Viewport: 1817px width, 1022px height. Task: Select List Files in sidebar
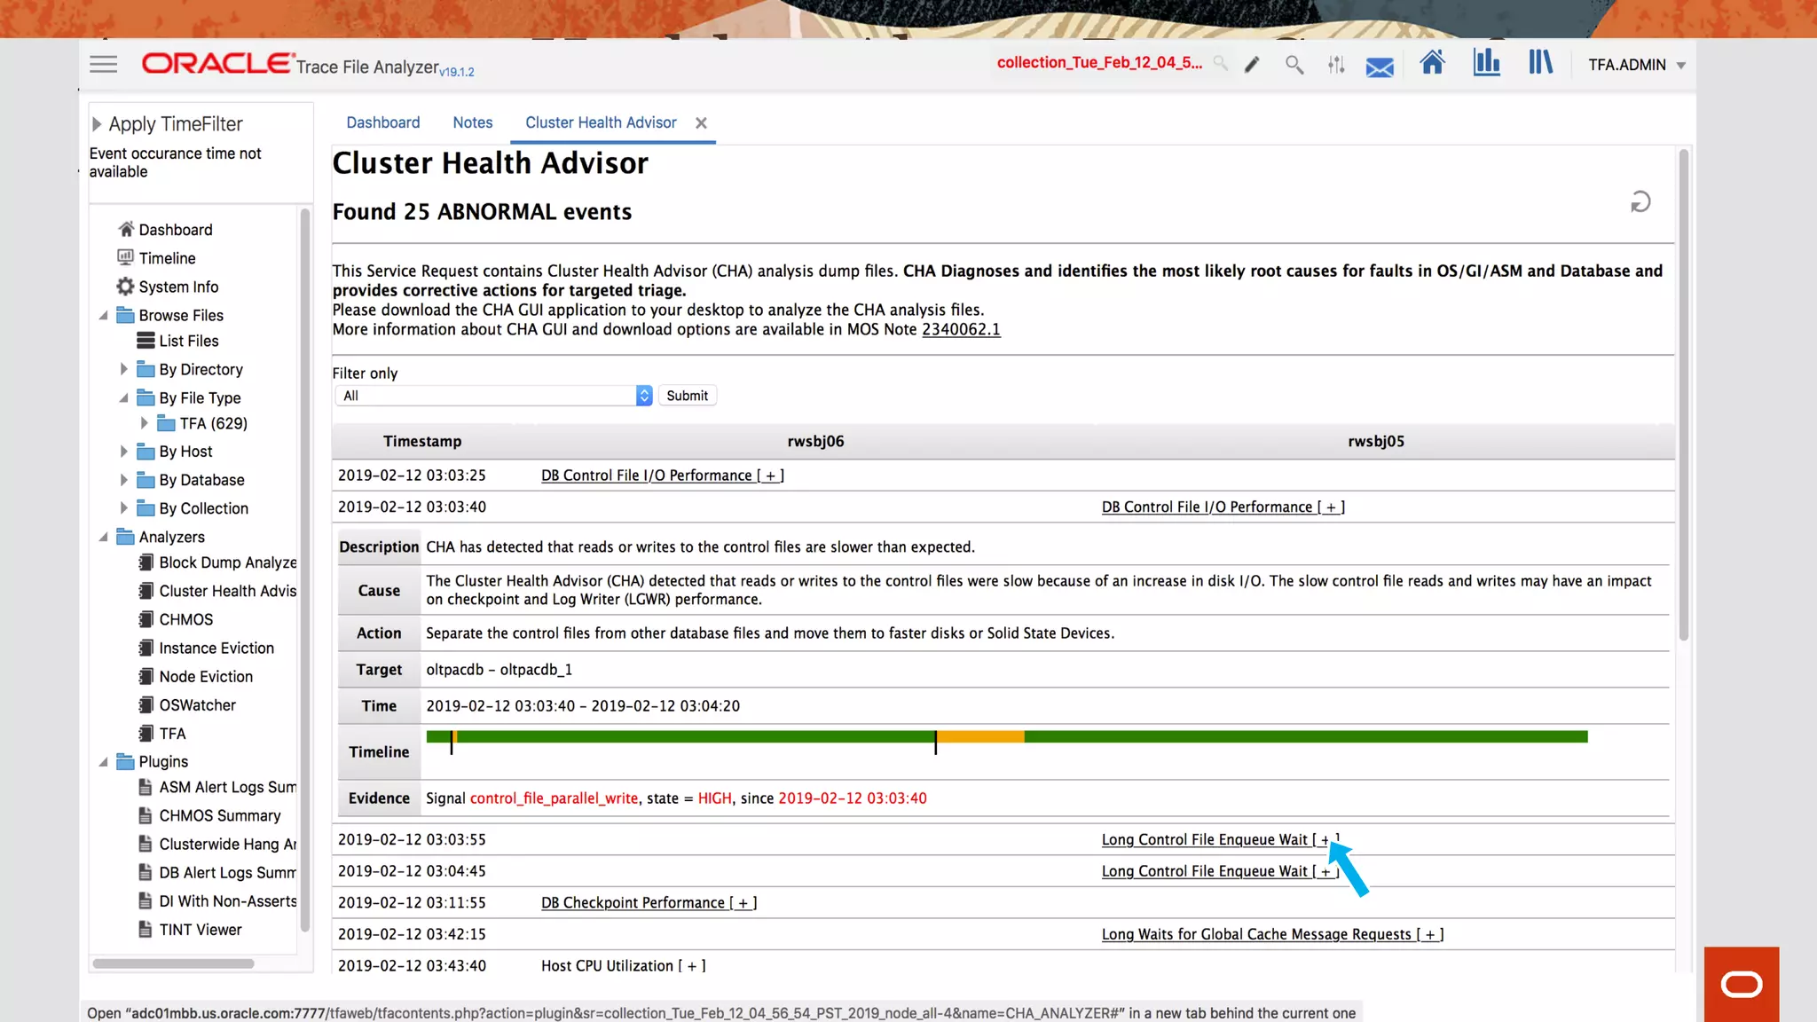tap(189, 341)
